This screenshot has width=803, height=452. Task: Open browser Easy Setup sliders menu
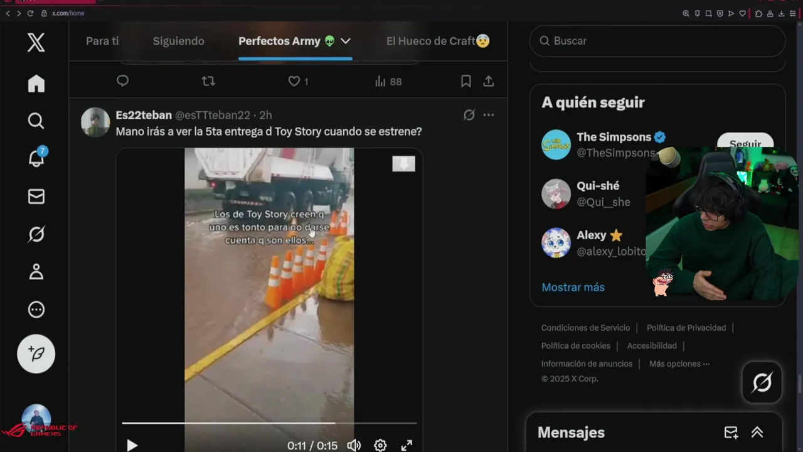click(793, 13)
